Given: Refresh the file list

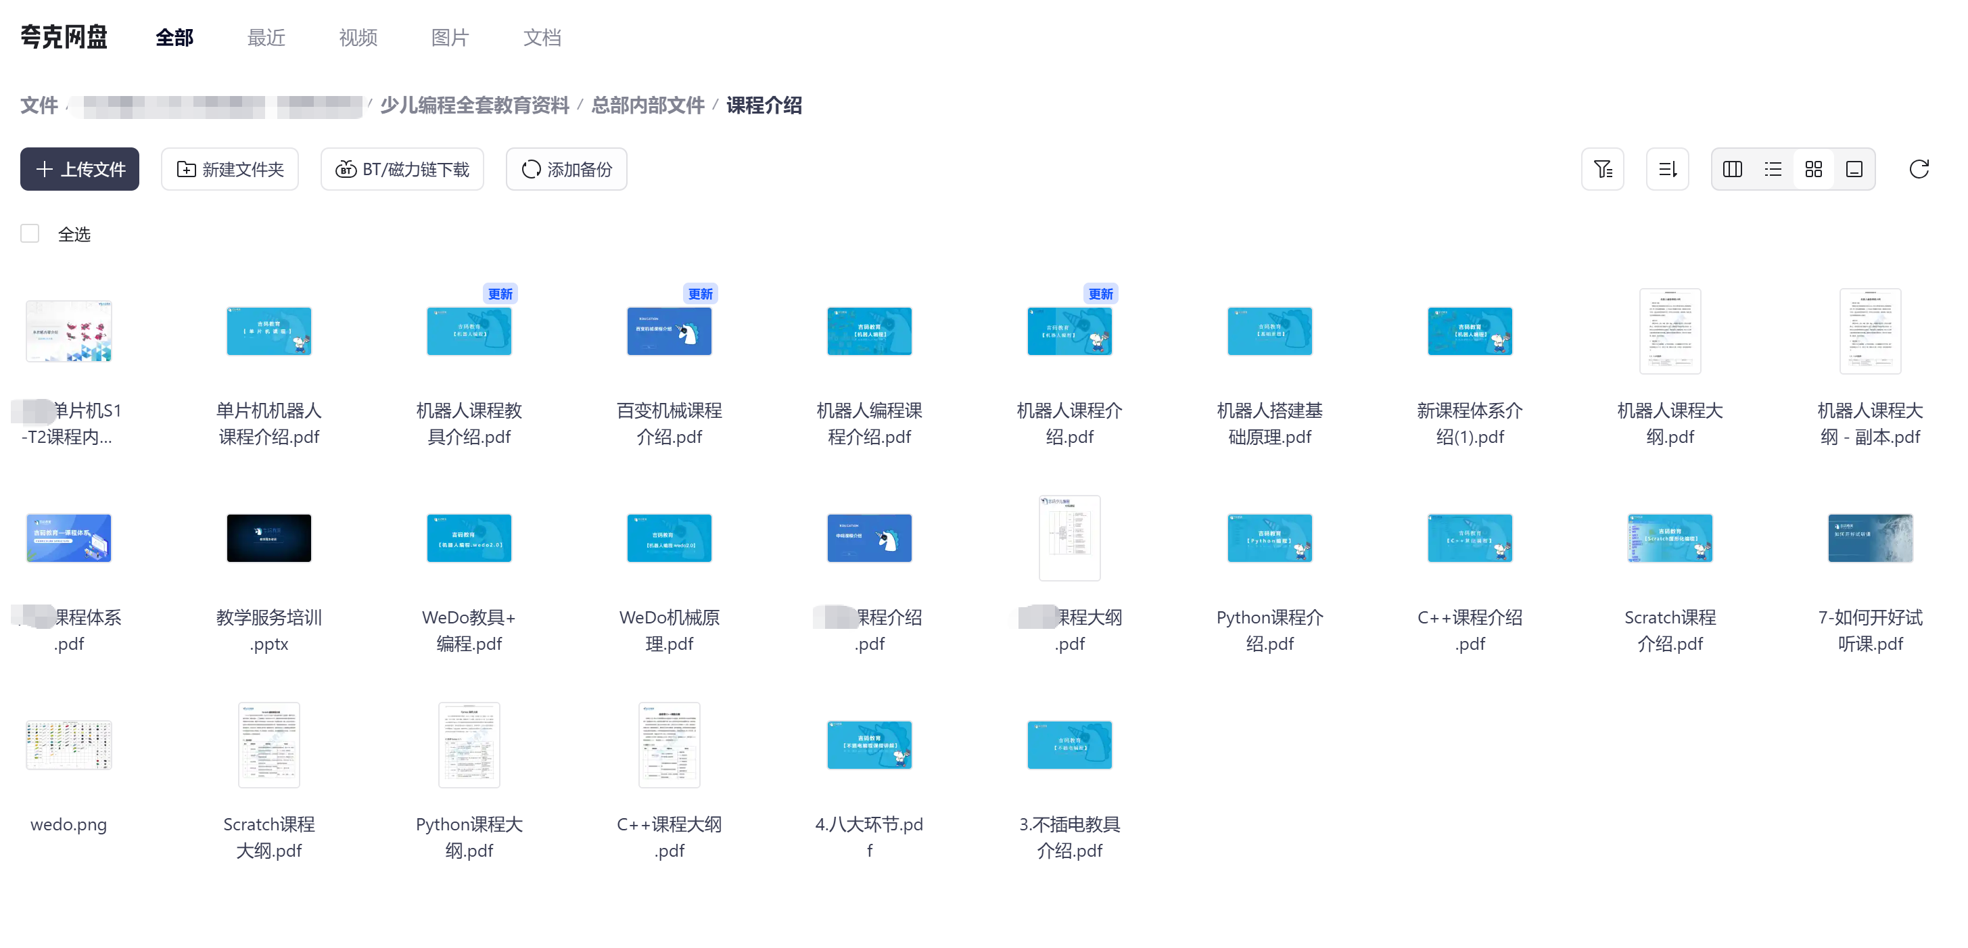Looking at the screenshot, I should coord(1919,169).
